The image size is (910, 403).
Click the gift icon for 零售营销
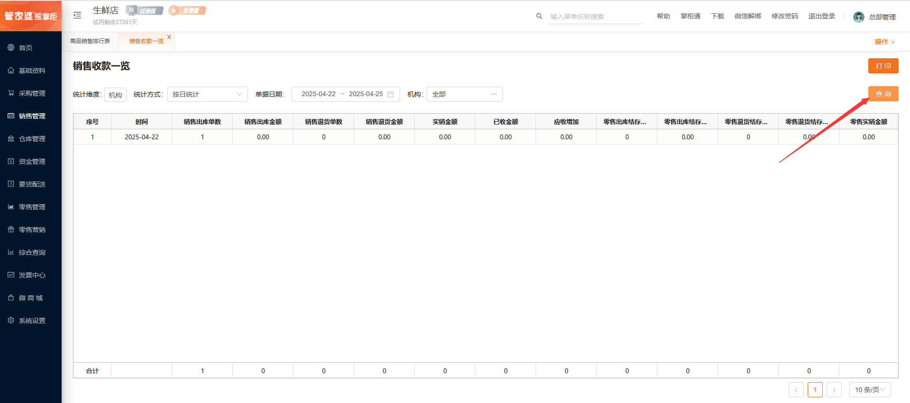11,229
